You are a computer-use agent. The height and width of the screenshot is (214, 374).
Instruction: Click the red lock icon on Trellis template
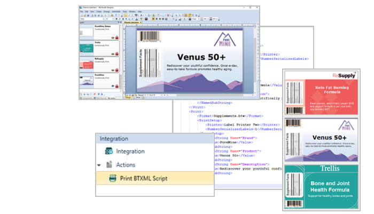(x=116, y=54)
